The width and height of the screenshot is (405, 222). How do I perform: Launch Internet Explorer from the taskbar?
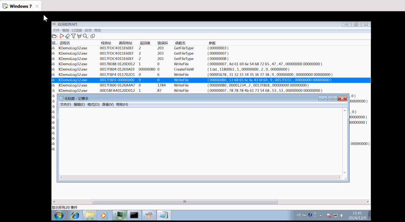(x=75, y=215)
